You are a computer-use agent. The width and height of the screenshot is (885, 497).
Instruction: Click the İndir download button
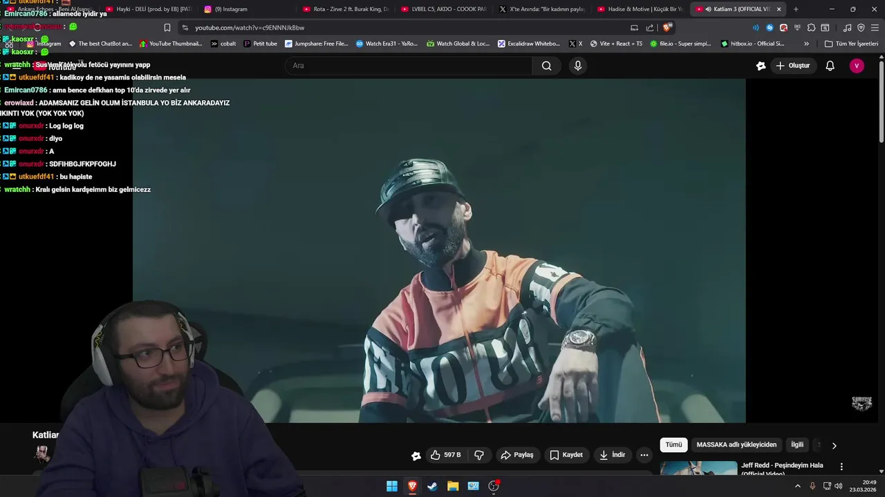612,455
